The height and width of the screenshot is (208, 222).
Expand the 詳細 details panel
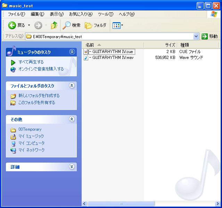(72, 167)
